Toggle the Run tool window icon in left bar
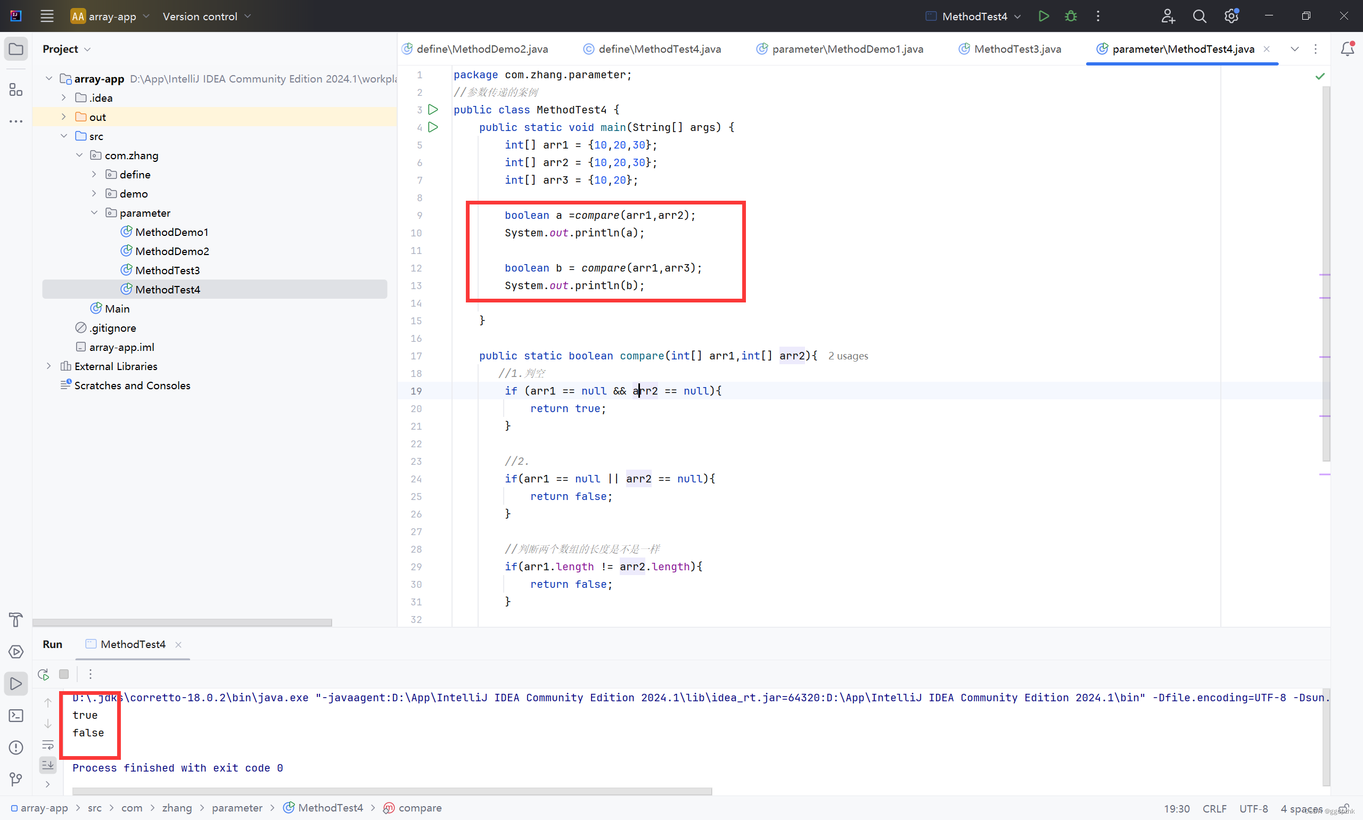 pos(16,684)
